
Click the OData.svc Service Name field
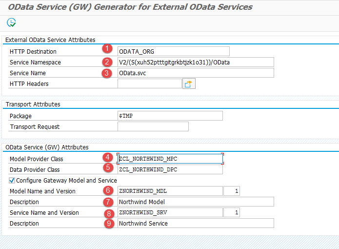[195, 73]
